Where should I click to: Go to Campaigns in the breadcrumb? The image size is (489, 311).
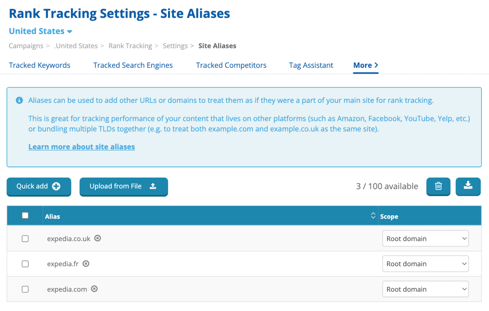coord(26,46)
